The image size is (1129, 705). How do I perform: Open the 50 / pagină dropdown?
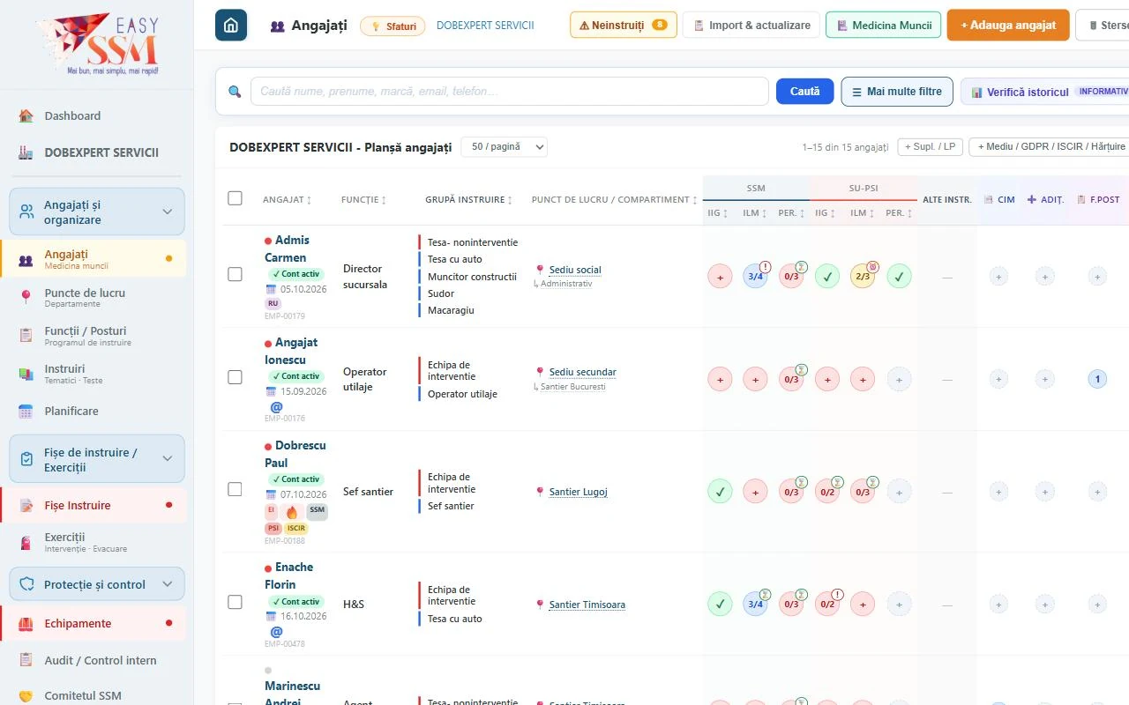(x=505, y=147)
